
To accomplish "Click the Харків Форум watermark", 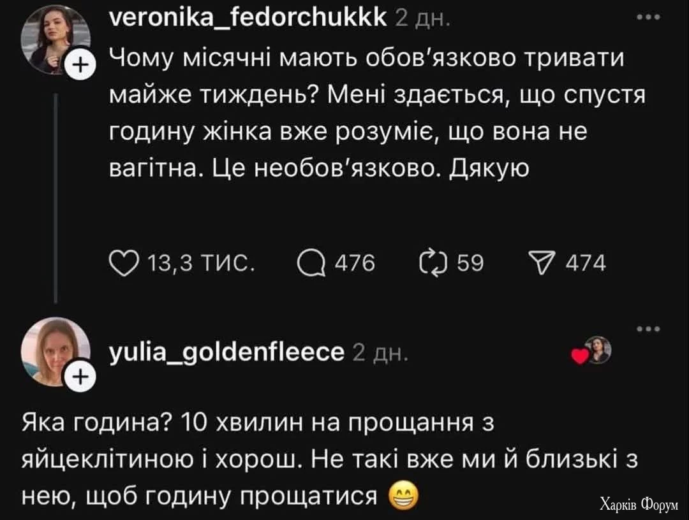I will point(638,503).
